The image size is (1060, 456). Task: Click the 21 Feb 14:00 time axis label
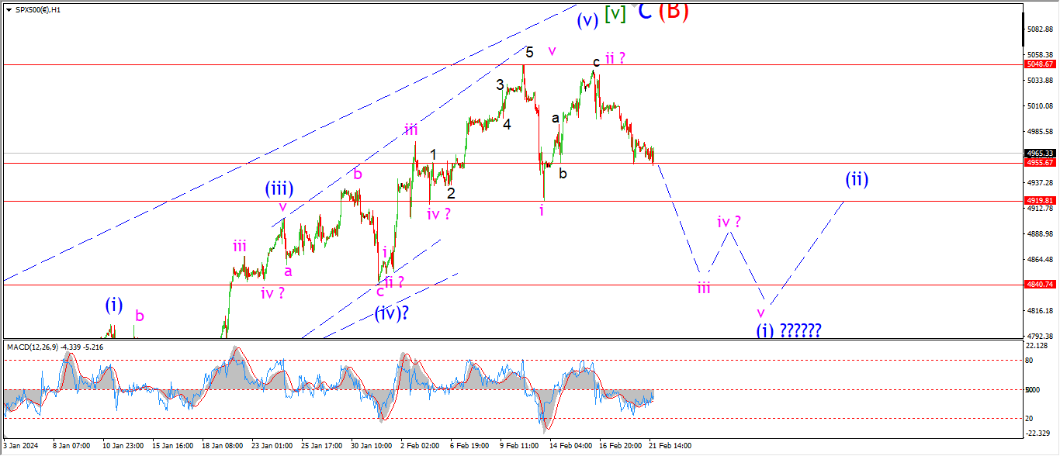(670, 446)
